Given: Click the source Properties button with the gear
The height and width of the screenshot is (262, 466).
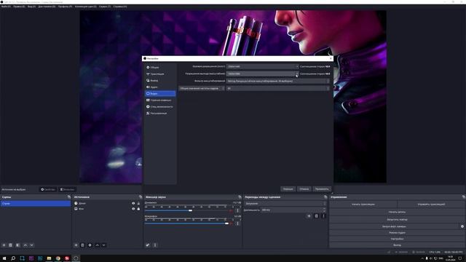Looking at the screenshot, I should pos(48,189).
